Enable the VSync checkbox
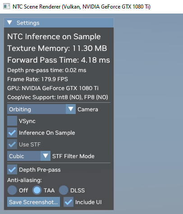The width and height of the screenshot is (183, 214). coord(12,121)
